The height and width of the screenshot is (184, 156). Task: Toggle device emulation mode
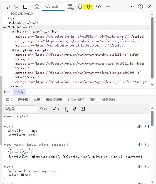click(x=16, y=7)
